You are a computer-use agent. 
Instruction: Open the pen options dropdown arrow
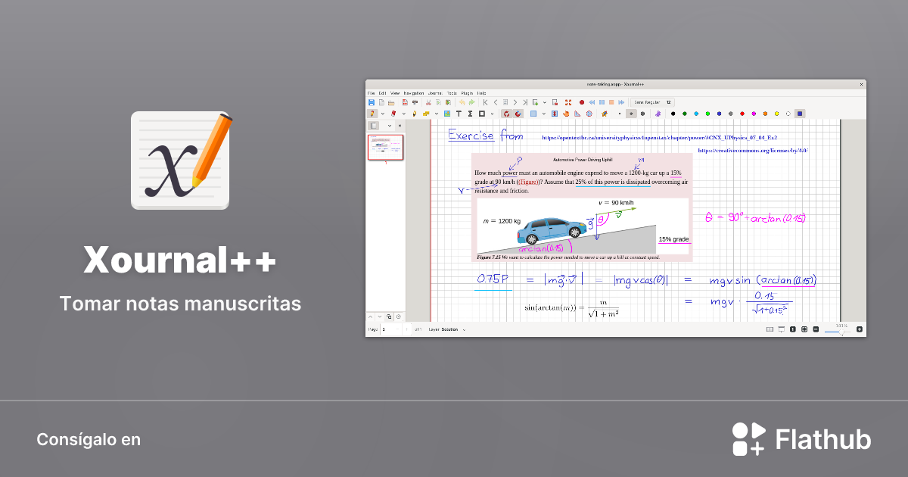[382, 113]
